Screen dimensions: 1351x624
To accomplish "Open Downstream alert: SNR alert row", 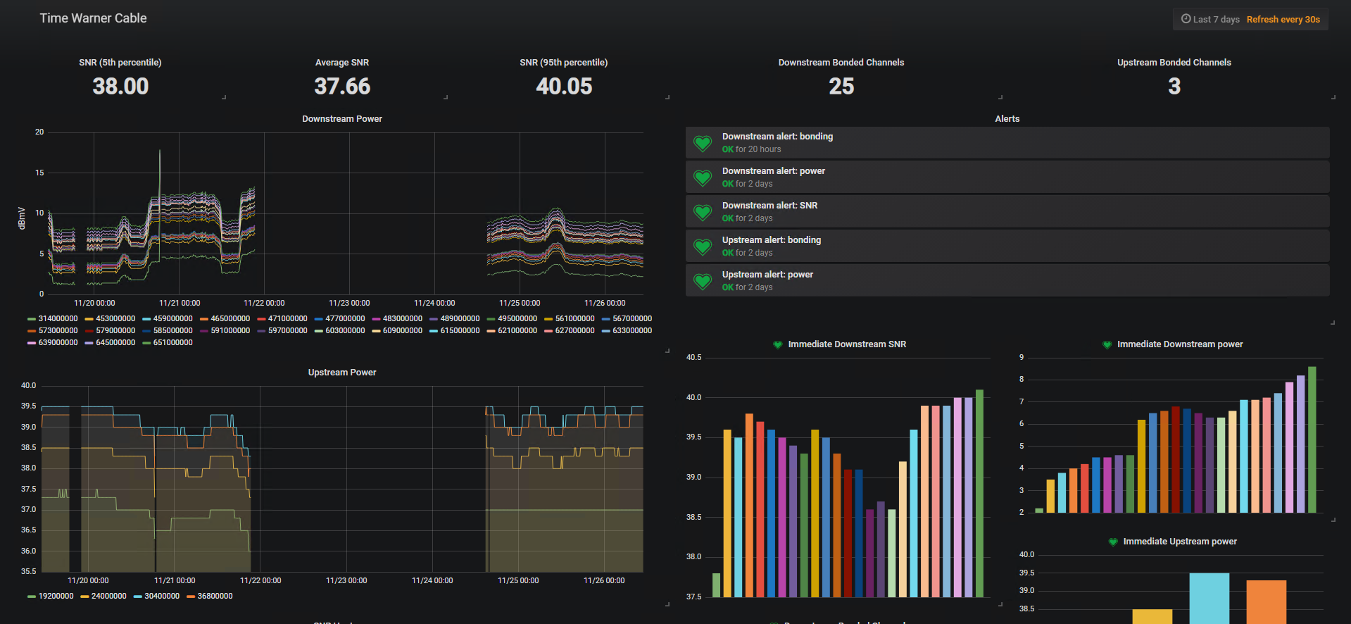I will (x=1007, y=212).
